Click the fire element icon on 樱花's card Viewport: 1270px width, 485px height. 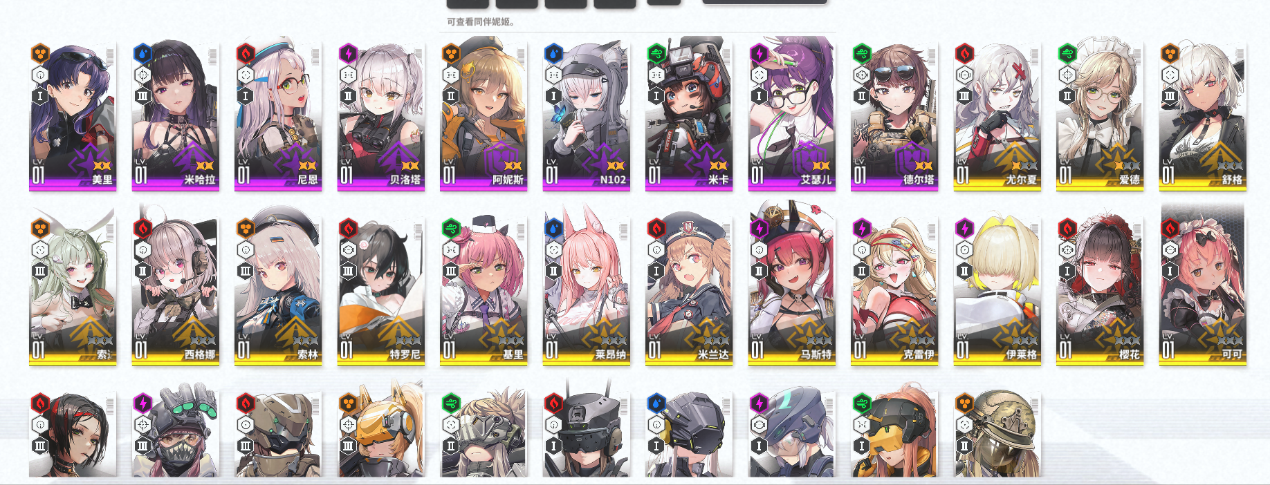tap(1067, 228)
